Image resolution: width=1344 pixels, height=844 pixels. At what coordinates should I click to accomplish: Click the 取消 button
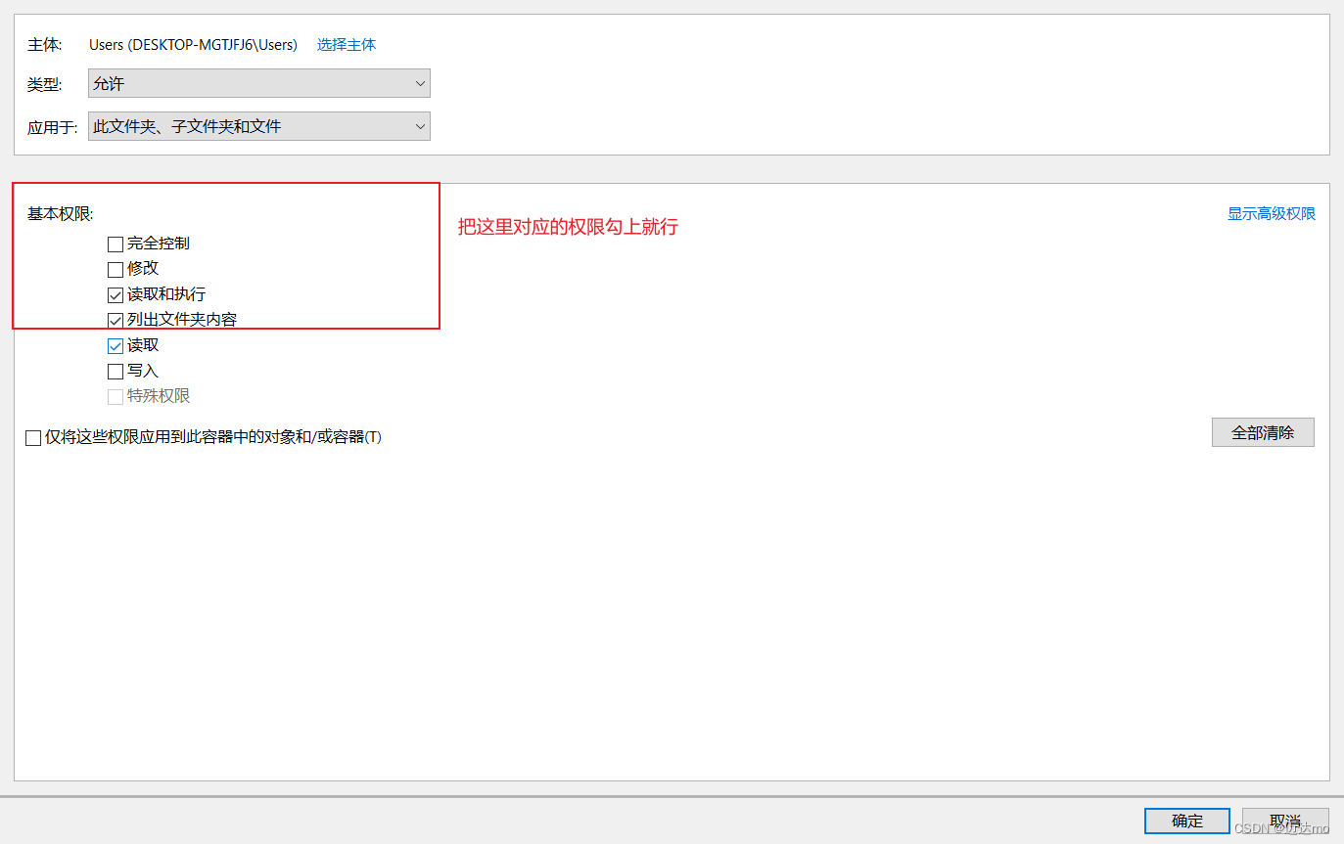tap(1285, 822)
